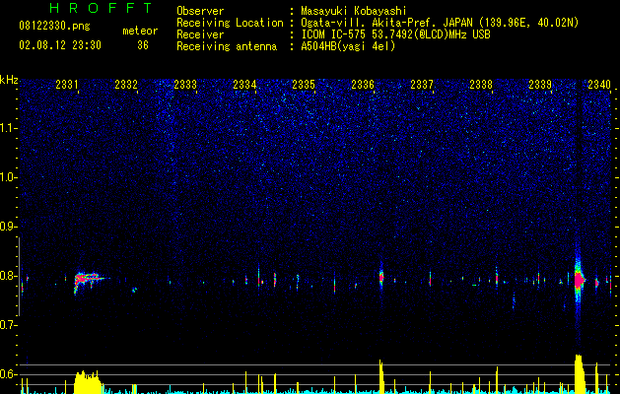Click the date stamp 02.08.12 23:30
Image resolution: width=620 pixels, height=394 pixels.
tap(60, 45)
